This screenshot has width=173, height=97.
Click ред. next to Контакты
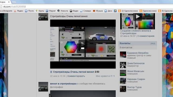[x=153, y=43]
